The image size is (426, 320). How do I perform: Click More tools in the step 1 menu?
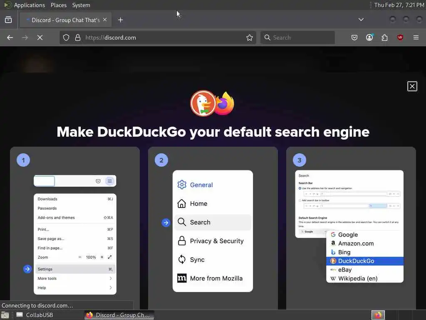(x=75, y=278)
